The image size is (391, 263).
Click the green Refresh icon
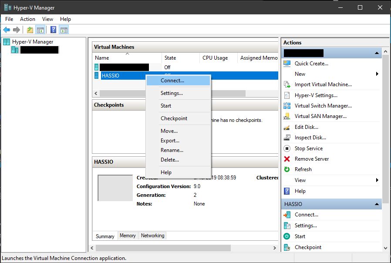click(x=287, y=169)
